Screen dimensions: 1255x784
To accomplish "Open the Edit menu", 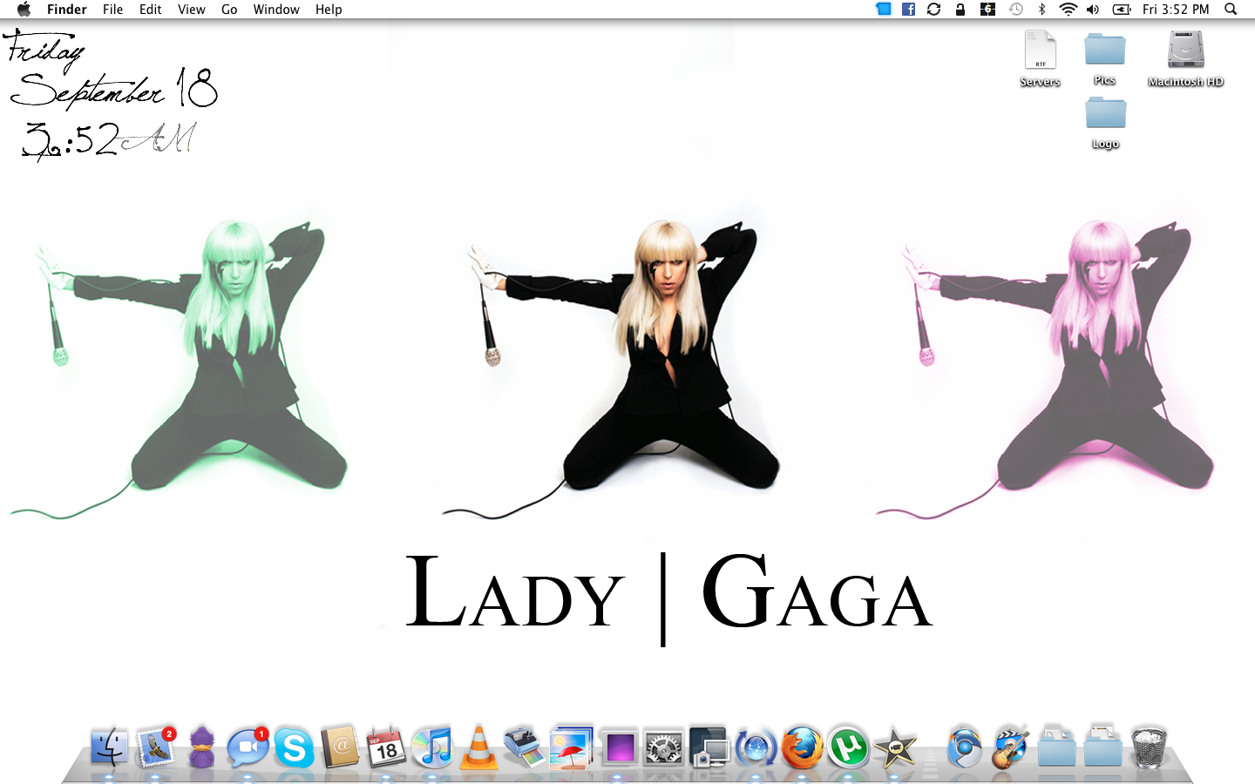I will point(151,10).
